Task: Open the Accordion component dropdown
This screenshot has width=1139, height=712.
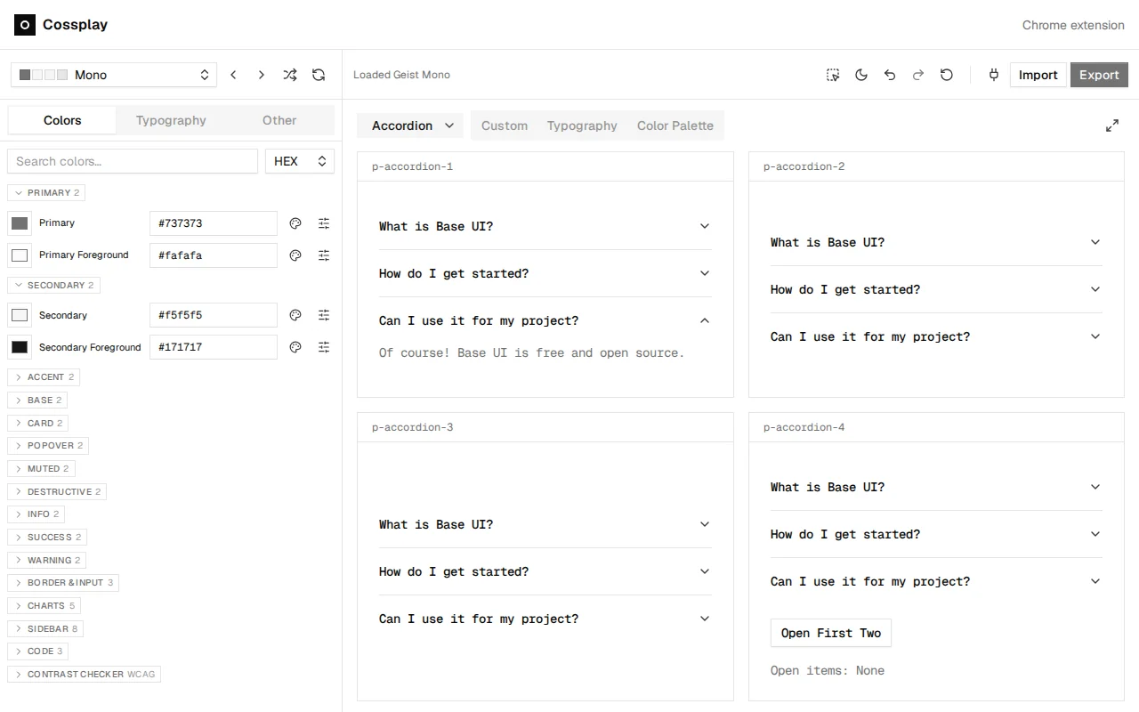Action: click(411, 125)
